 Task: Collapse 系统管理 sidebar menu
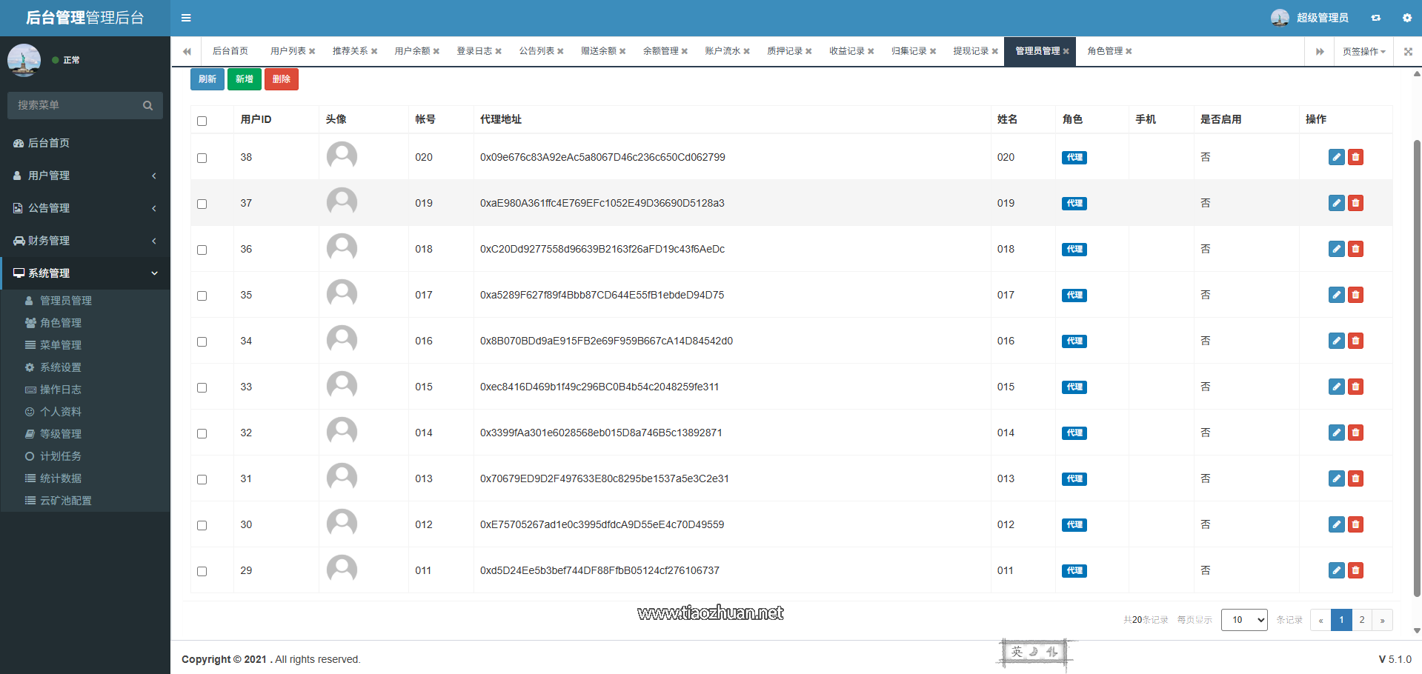85,273
